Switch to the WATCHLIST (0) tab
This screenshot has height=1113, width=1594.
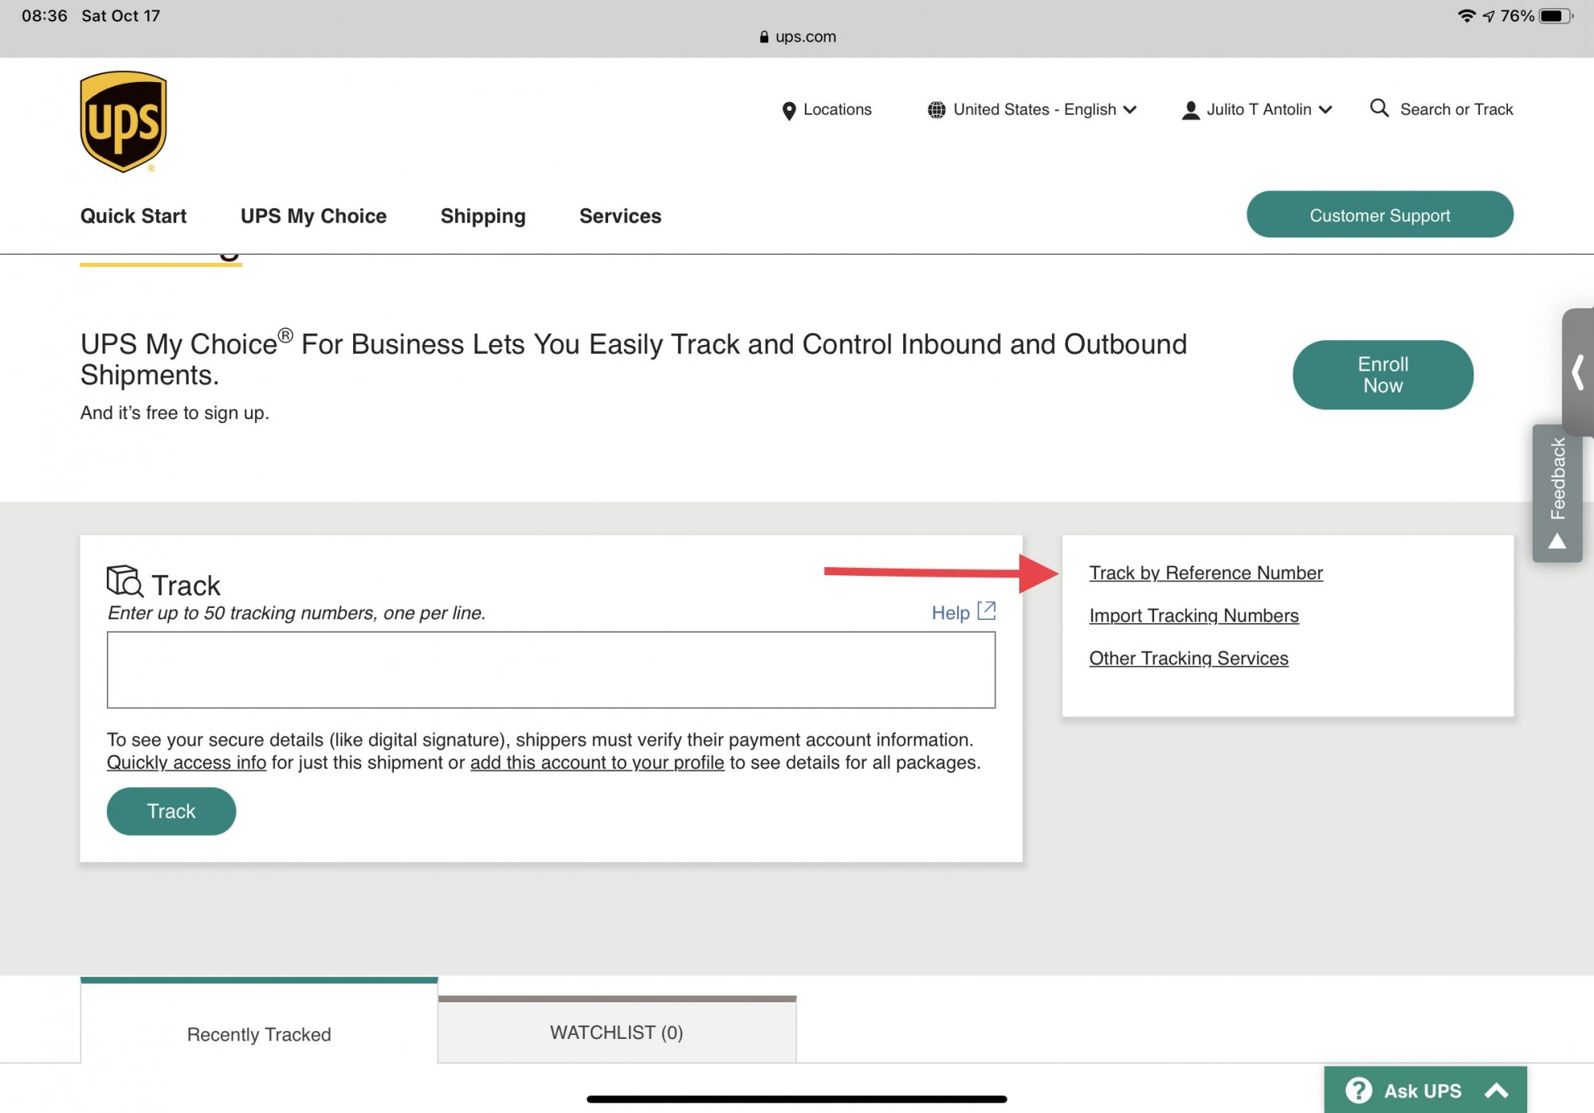click(x=617, y=1031)
